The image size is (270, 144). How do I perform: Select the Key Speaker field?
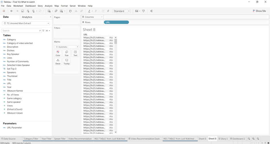(x=13, y=54)
